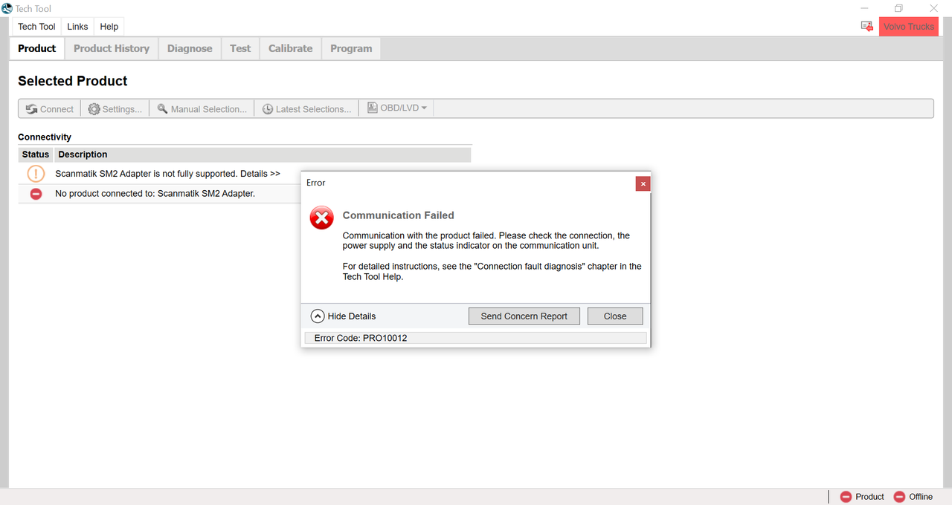Open Manual Selection

click(x=202, y=109)
